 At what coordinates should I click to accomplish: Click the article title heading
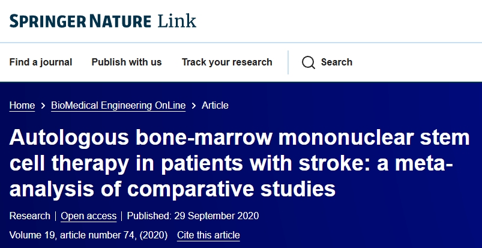click(x=240, y=164)
